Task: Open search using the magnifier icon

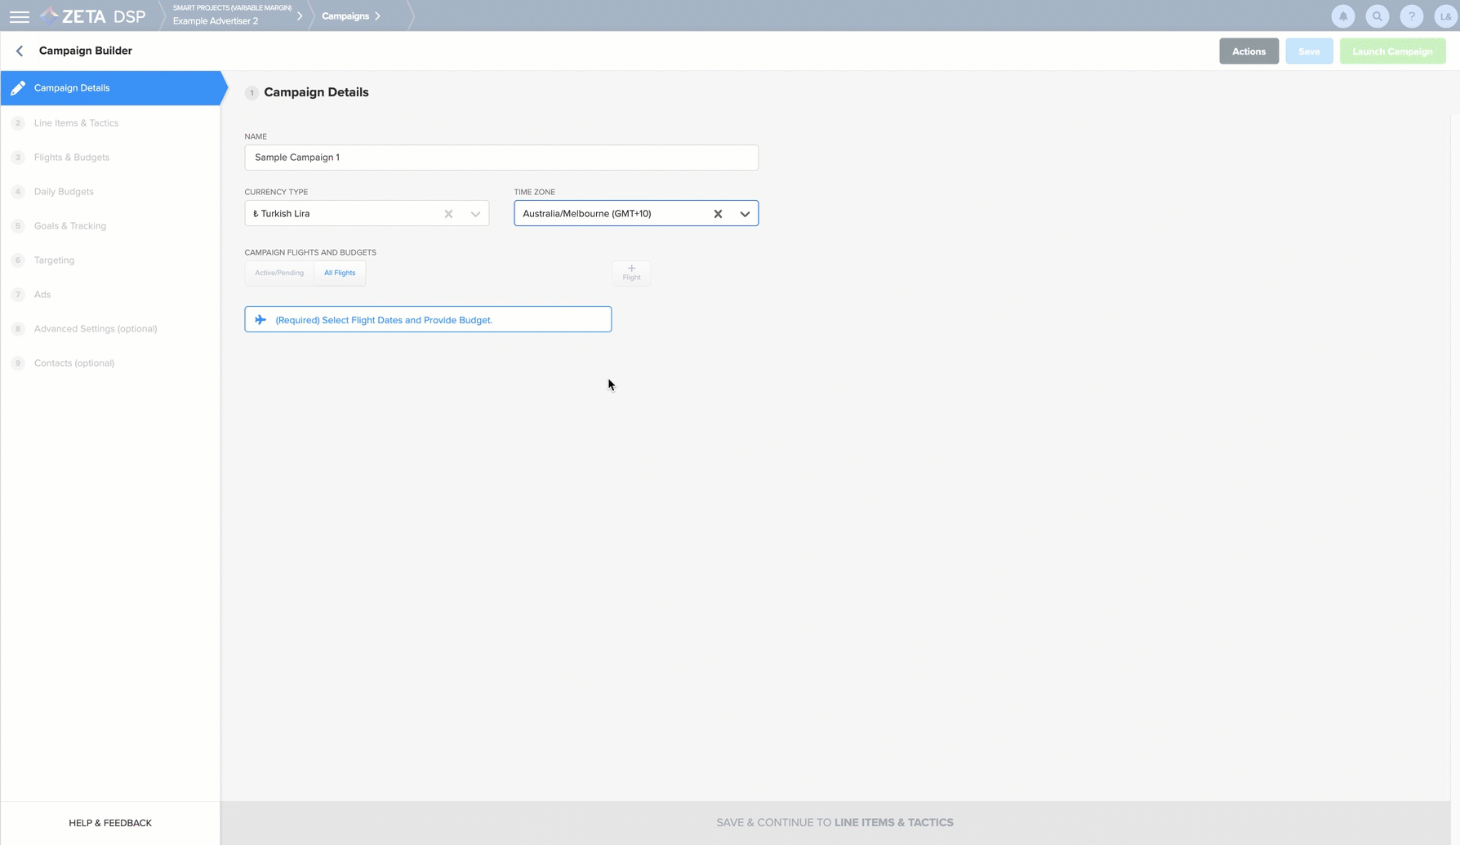Action: pyautogui.click(x=1377, y=16)
